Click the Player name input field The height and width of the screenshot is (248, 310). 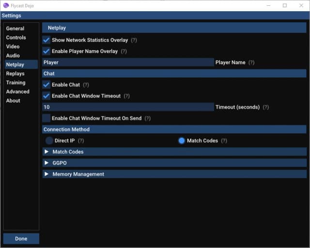click(x=128, y=62)
